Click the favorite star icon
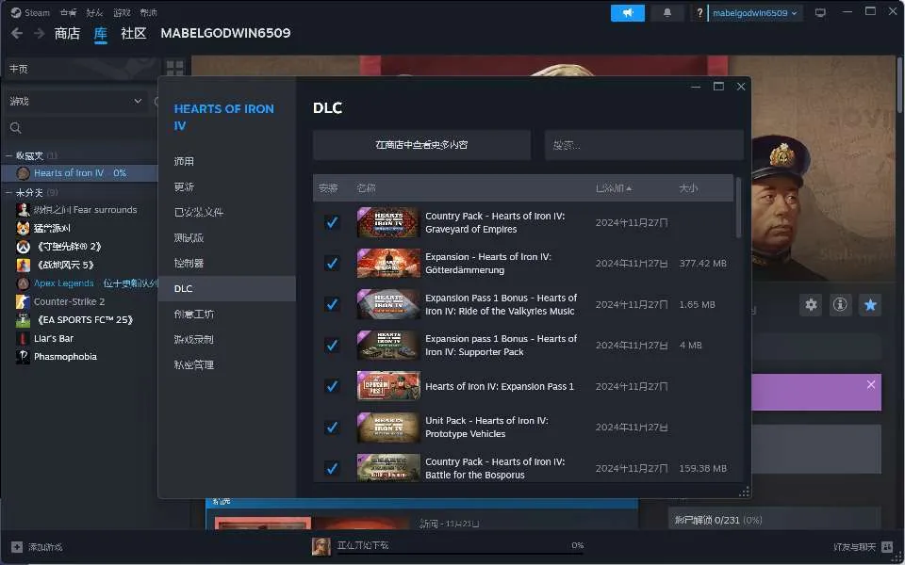Viewport: 905px width, 565px height. [x=870, y=304]
